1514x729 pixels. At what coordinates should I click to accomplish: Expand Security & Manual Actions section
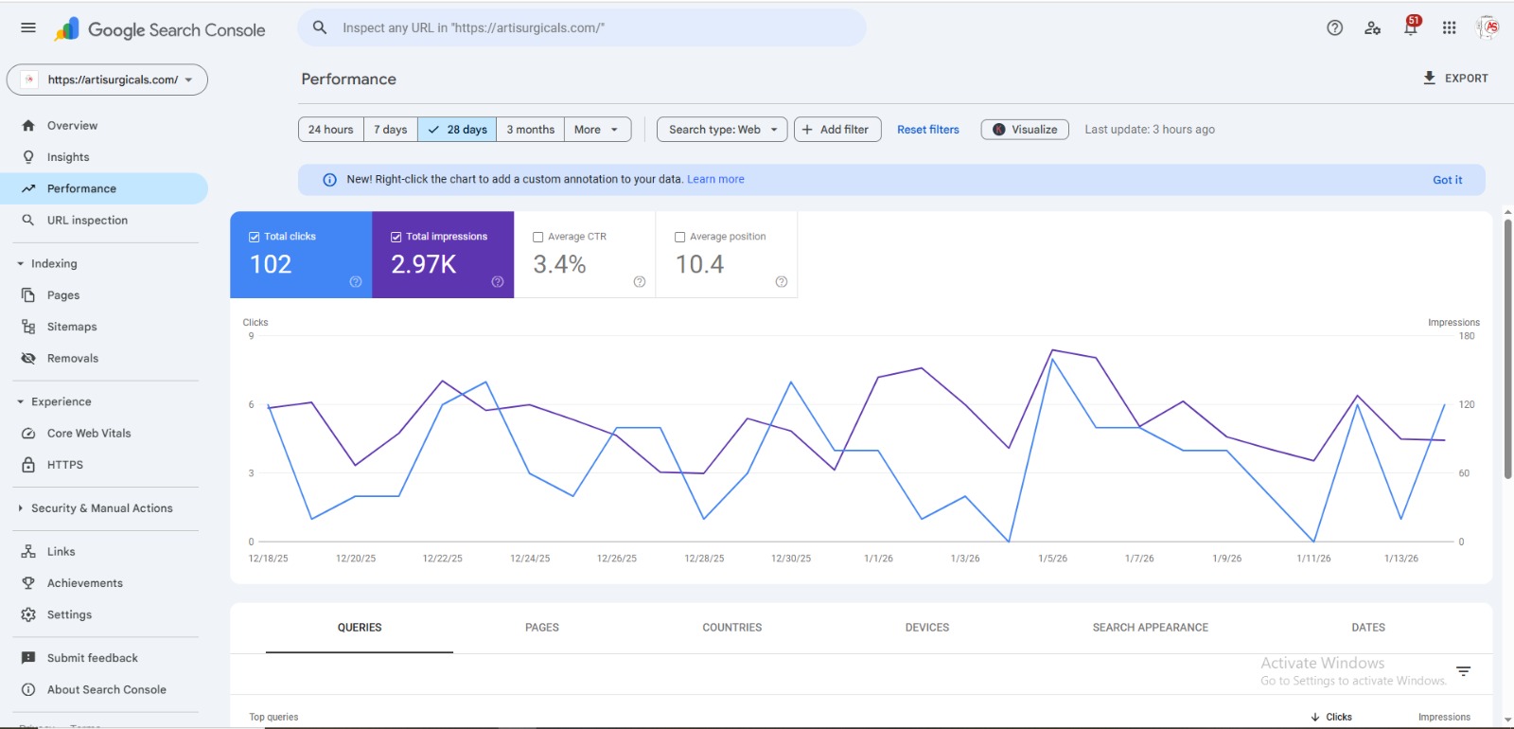[x=20, y=508]
